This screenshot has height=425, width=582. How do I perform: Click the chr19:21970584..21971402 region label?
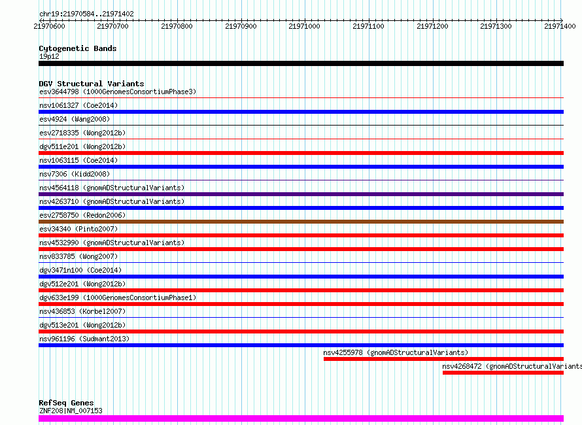(x=86, y=14)
